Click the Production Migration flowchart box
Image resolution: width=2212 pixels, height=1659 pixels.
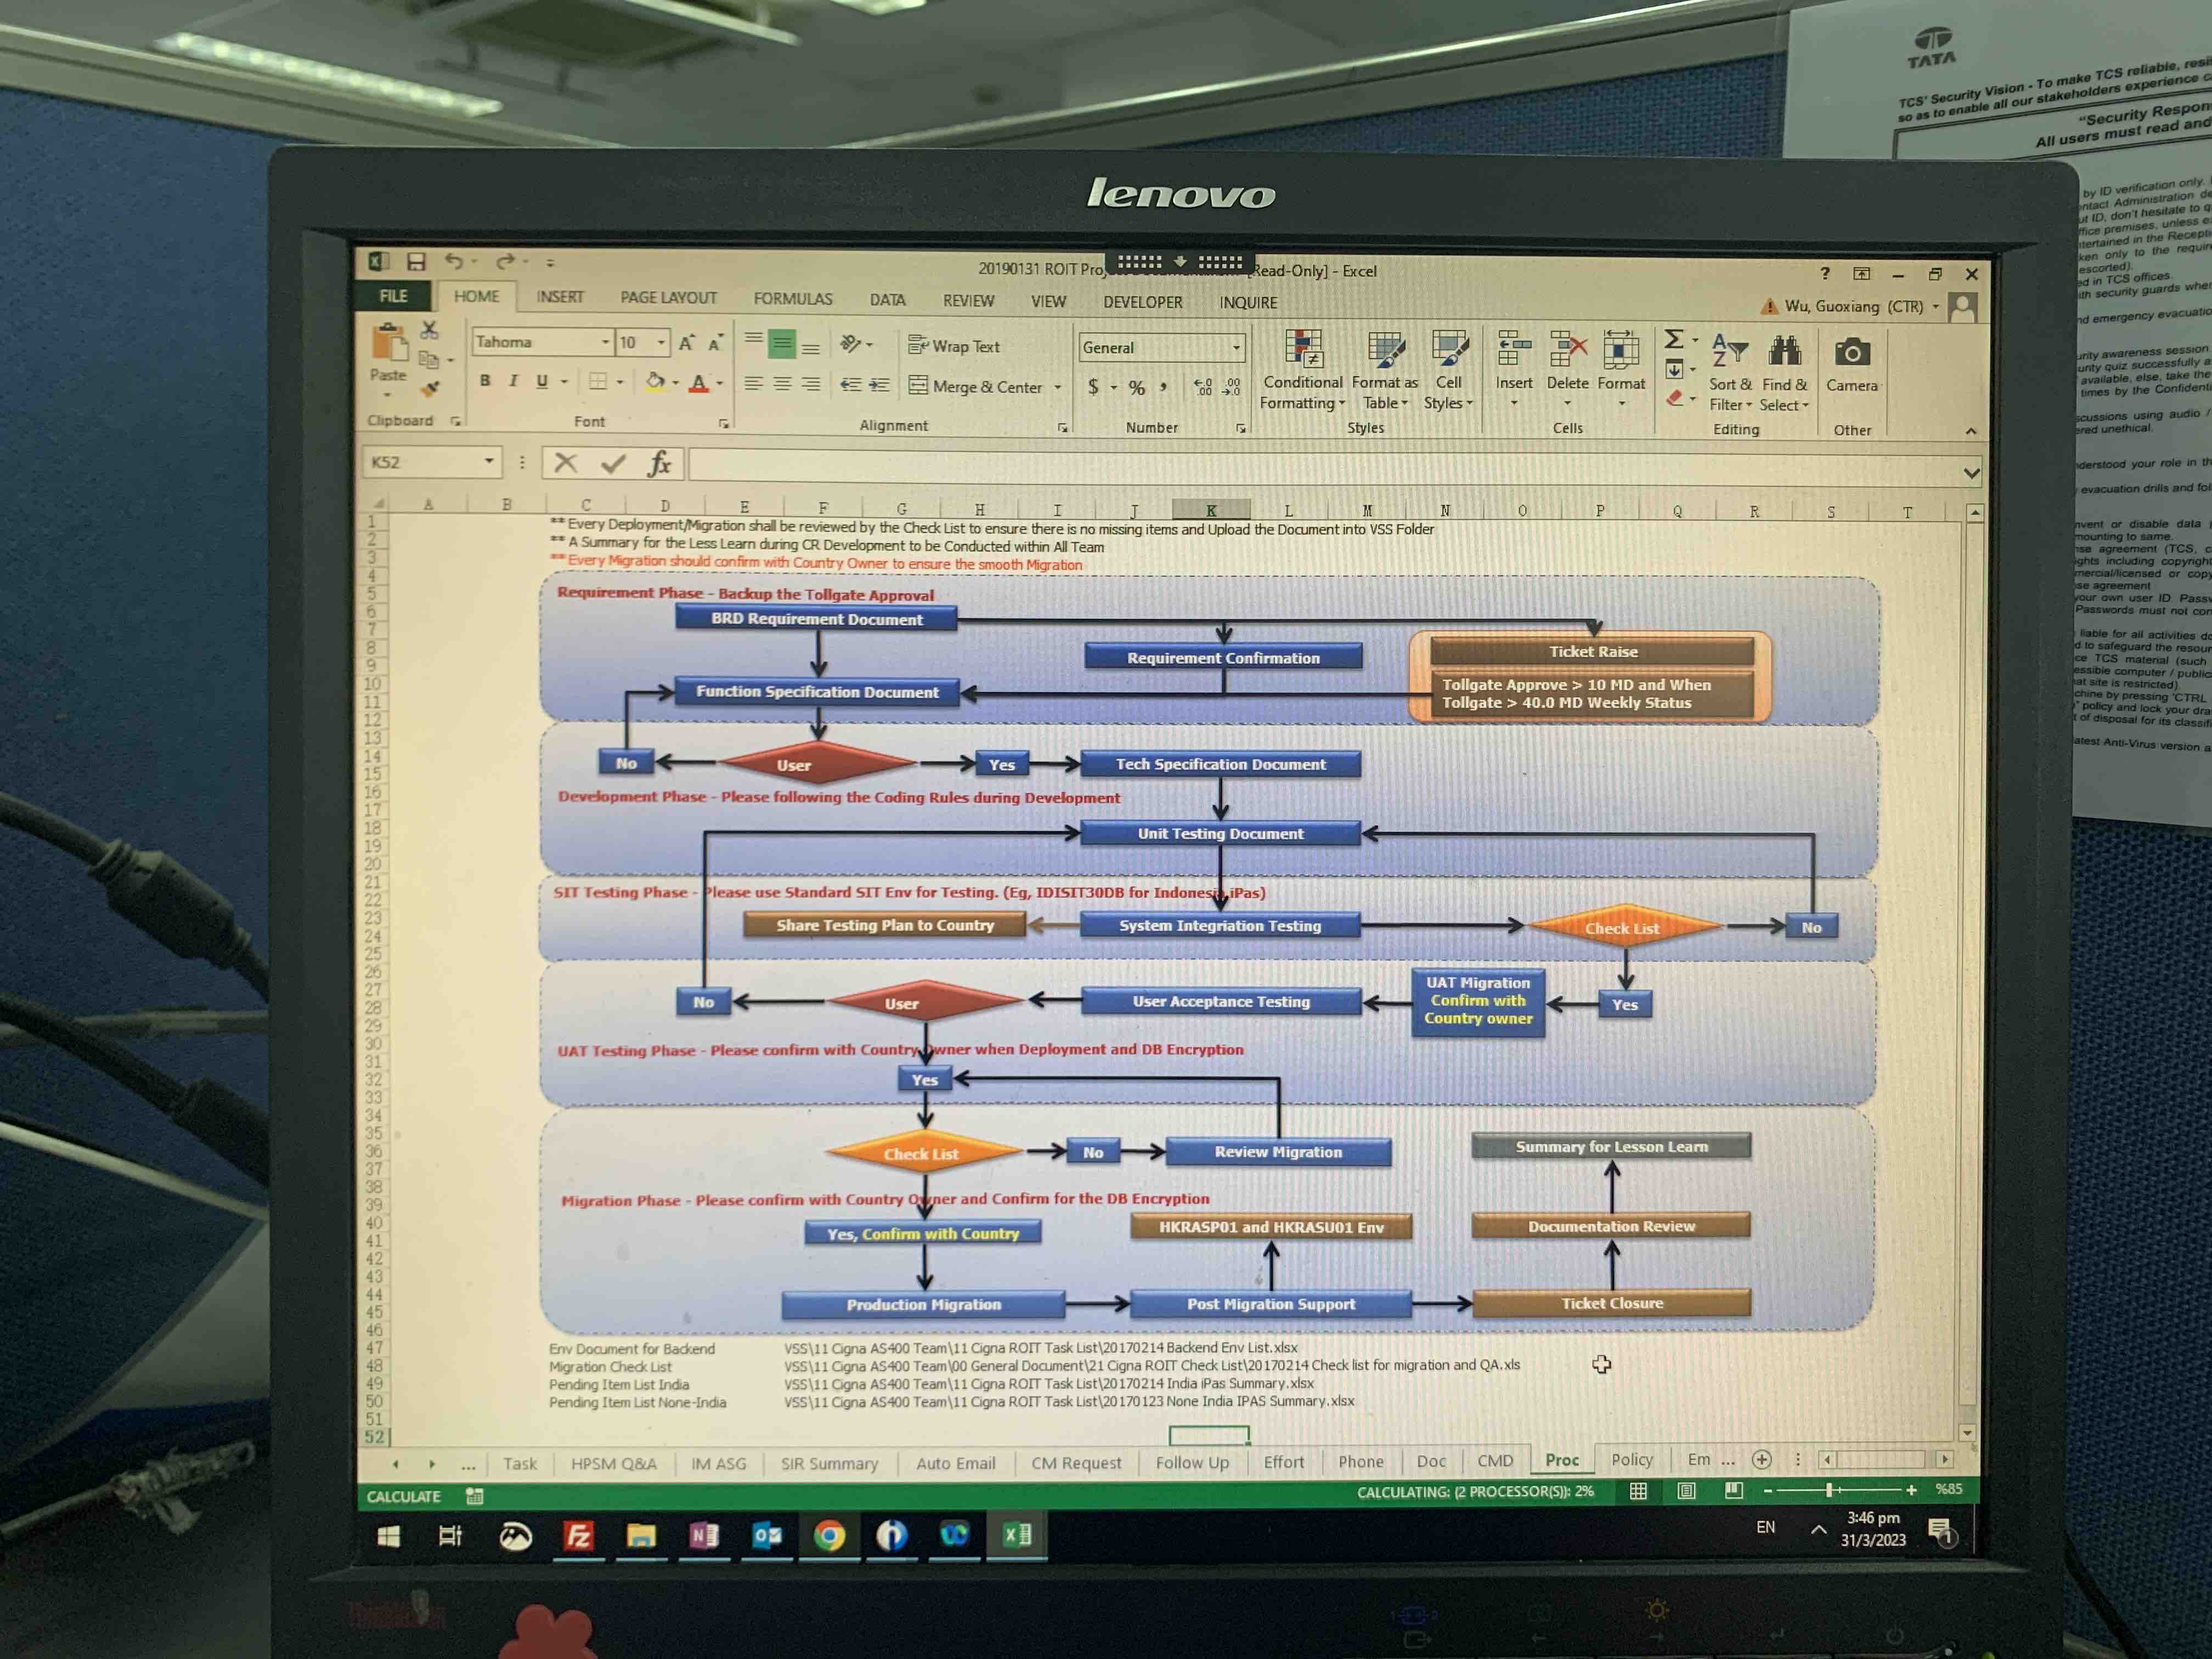tap(923, 1305)
